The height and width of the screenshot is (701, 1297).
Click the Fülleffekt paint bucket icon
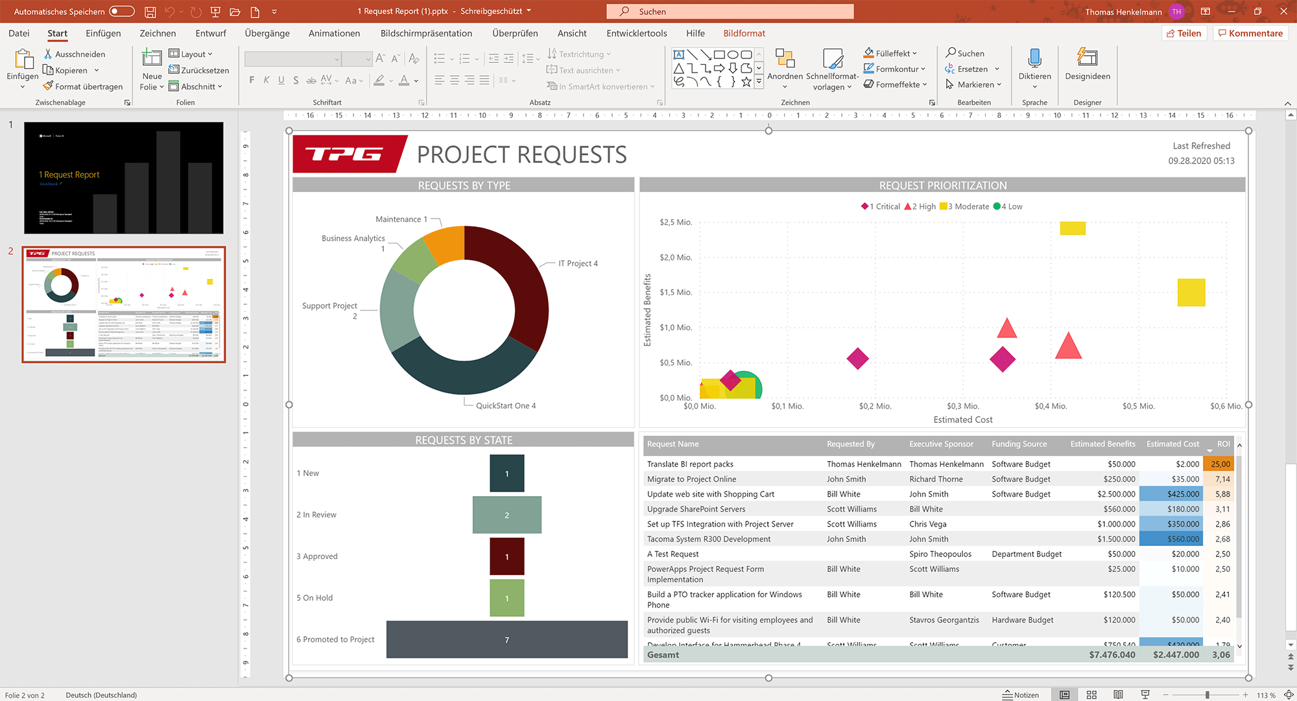(x=869, y=53)
